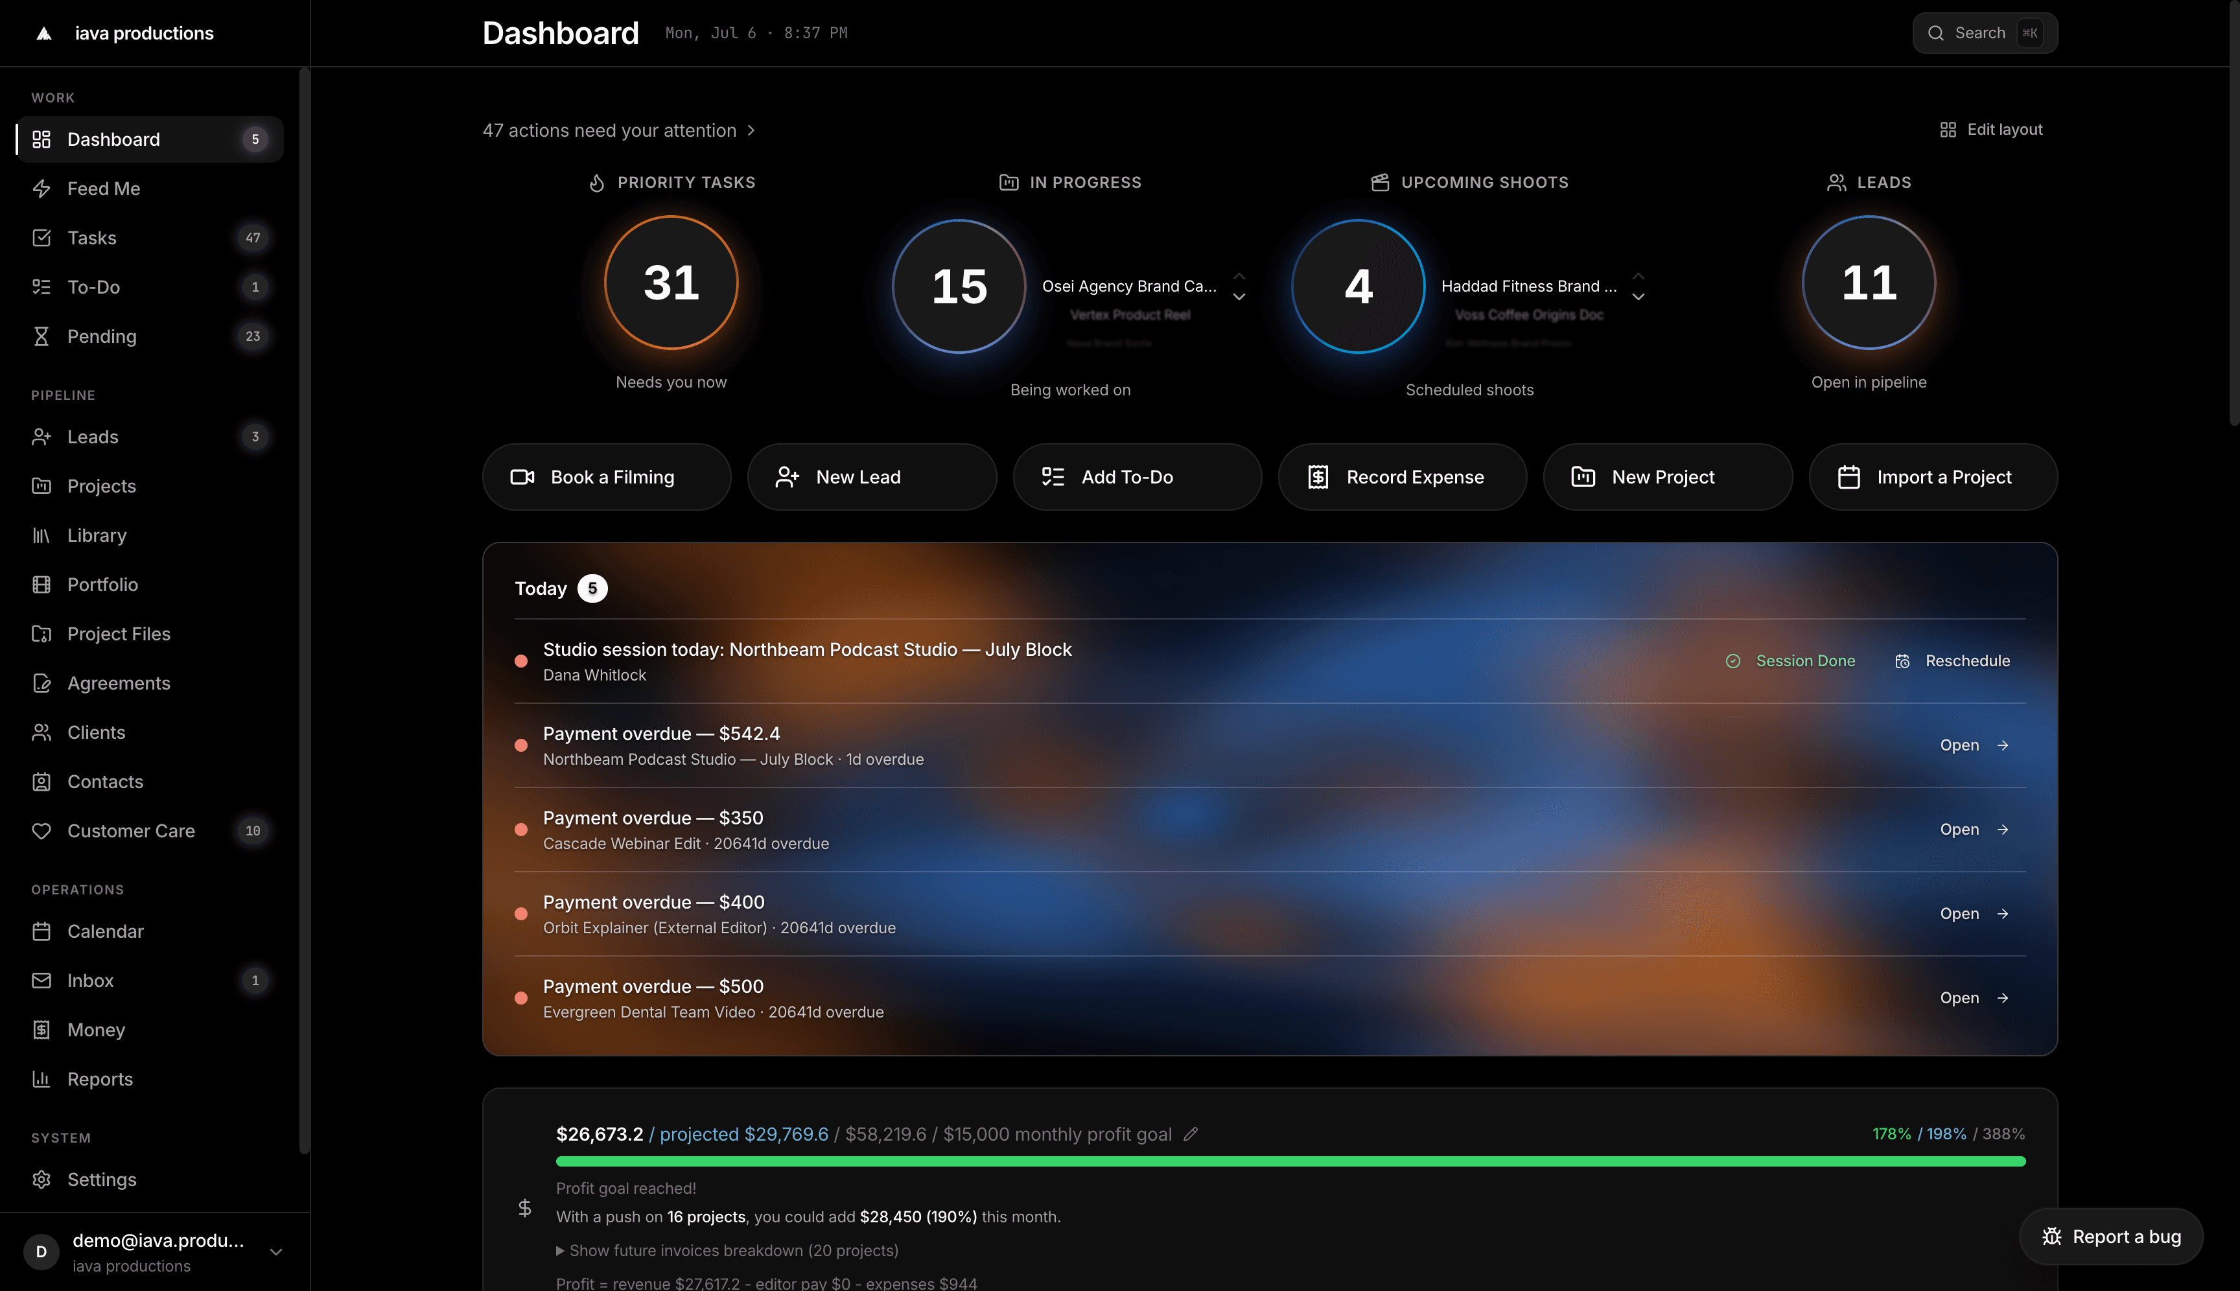2240x1291 pixels.
Task: Click the Reports bar-chart icon
Action: pyautogui.click(x=41, y=1079)
